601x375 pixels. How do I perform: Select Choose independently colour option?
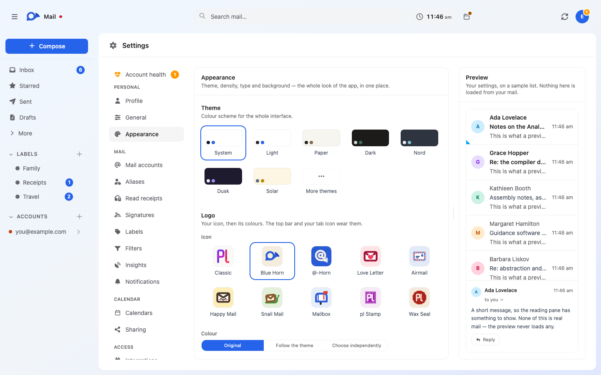pyautogui.click(x=357, y=345)
